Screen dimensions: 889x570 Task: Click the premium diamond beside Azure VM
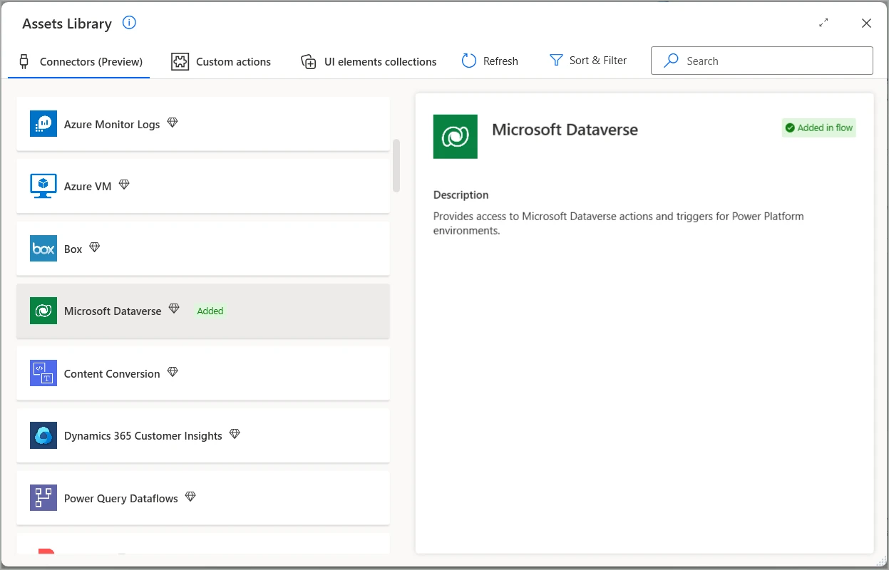coord(124,185)
